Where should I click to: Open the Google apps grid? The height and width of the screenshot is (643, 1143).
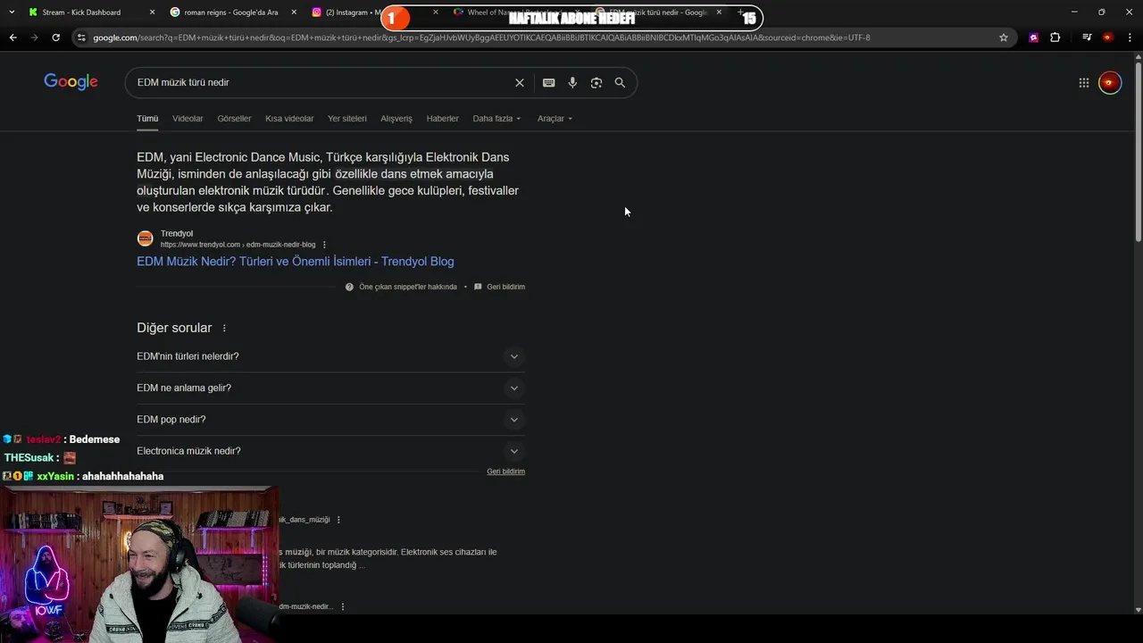tap(1084, 82)
